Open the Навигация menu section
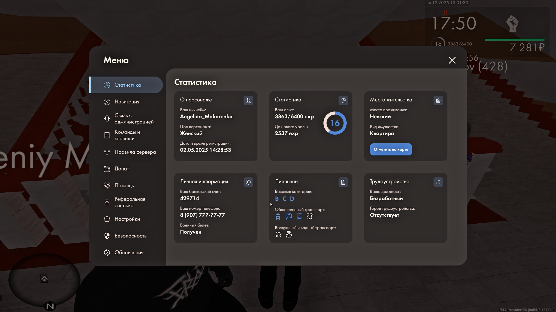Viewport: 556px width, 312px height. pyautogui.click(x=127, y=102)
